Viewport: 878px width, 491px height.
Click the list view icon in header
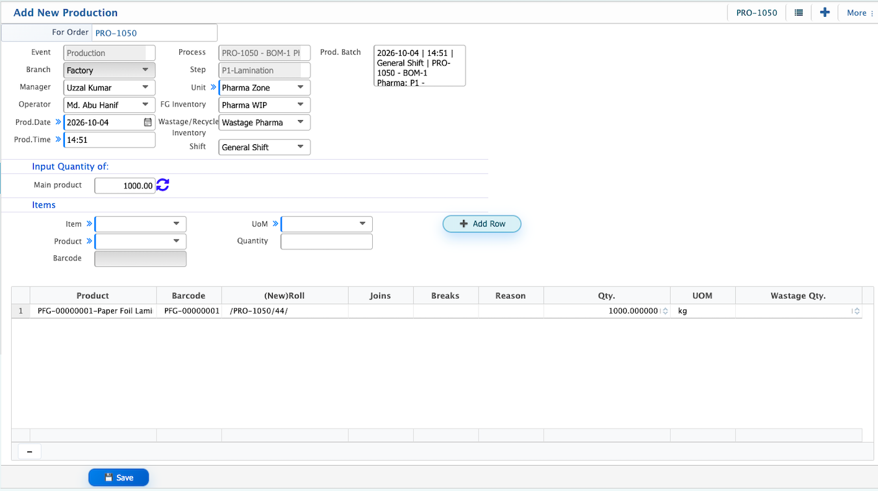coord(798,12)
